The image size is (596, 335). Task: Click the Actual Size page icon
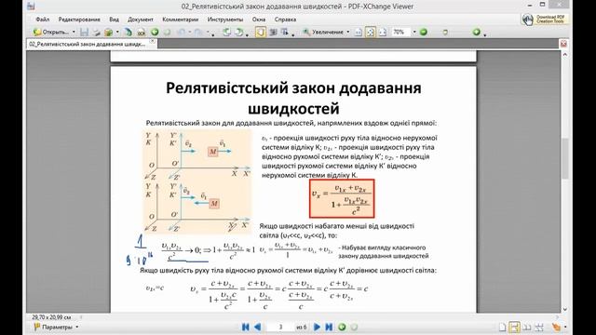coord(358,33)
